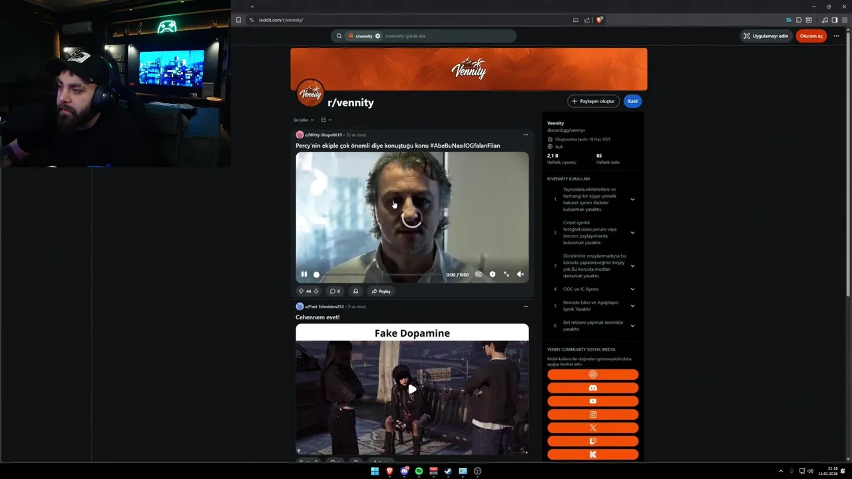Open comments on the Percy'nin ekiple post

[335, 291]
